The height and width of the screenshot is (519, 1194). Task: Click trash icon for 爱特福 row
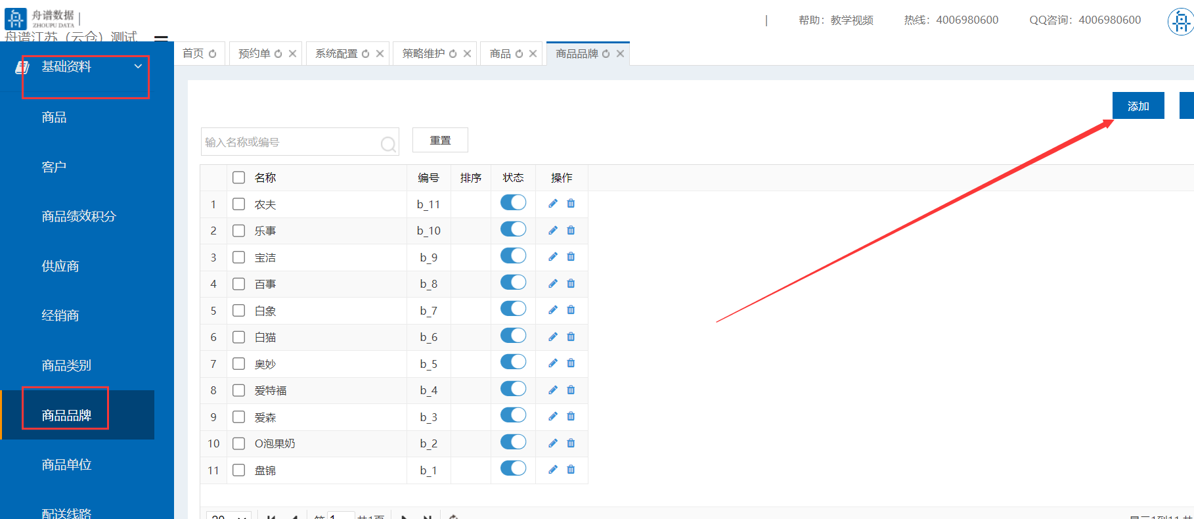[571, 390]
